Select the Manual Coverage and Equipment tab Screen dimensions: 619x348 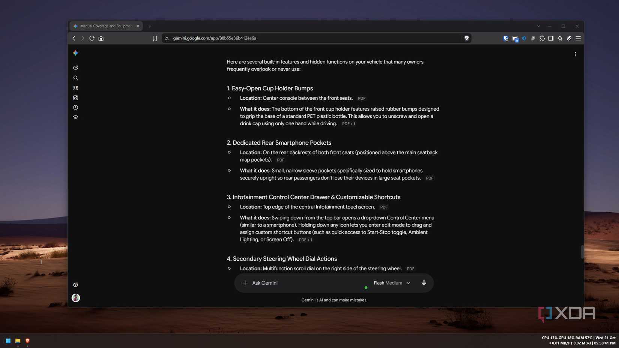(105, 26)
